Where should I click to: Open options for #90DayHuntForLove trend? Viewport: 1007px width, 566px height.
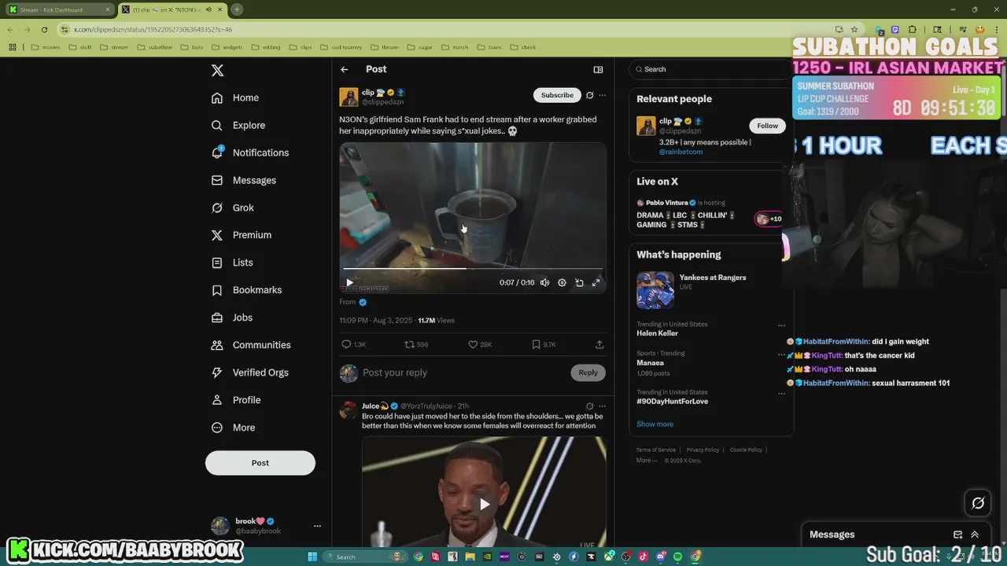coord(781,394)
